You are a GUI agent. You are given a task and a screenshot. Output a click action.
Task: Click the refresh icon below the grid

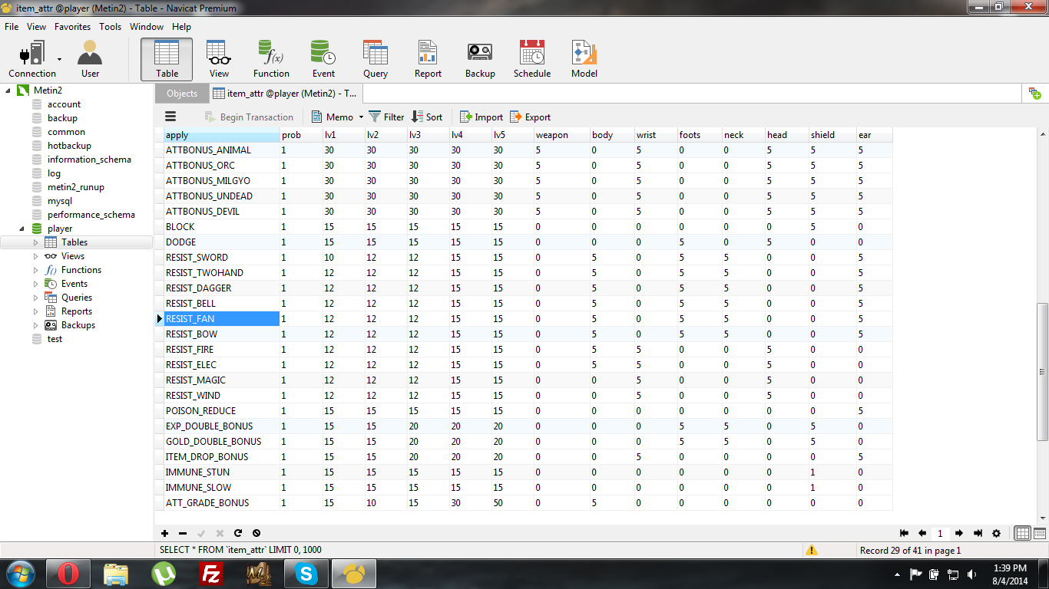238,533
